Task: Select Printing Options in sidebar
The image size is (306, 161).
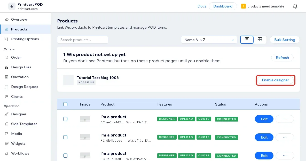Action: (x=25, y=39)
